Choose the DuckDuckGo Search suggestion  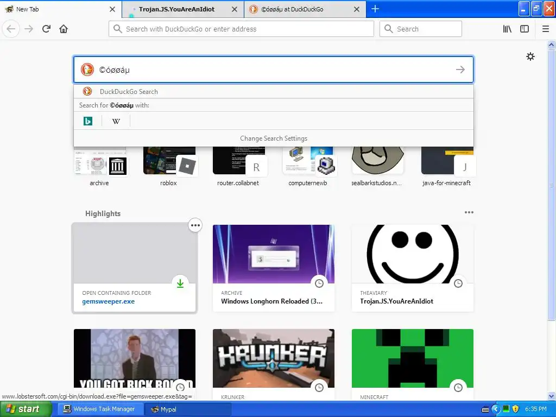pyautogui.click(x=274, y=91)
